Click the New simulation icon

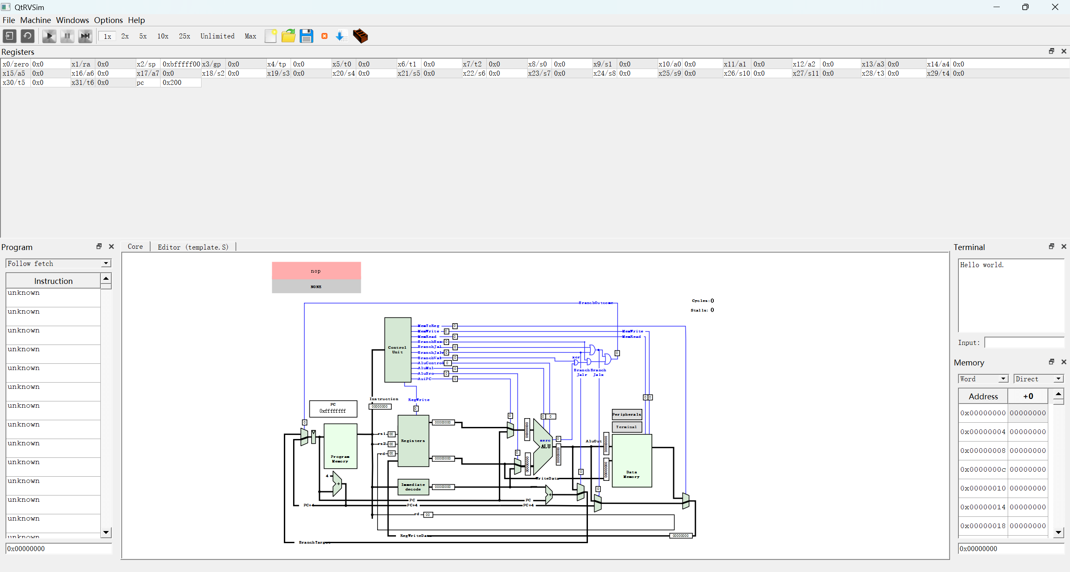10,36
